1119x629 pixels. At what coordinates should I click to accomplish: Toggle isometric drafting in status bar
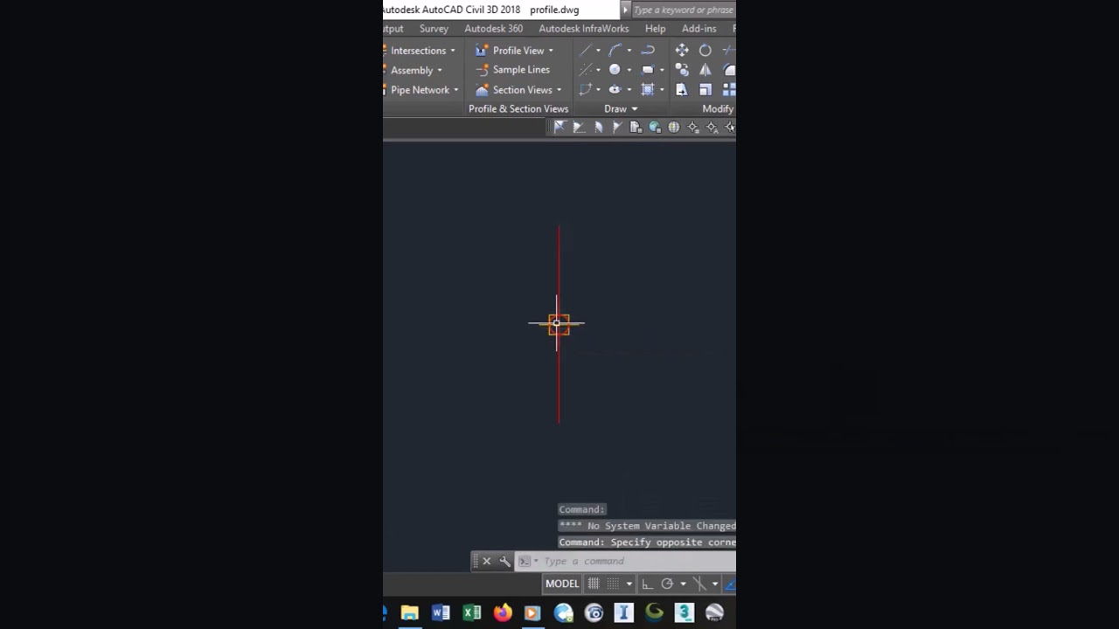click(699, 584)
